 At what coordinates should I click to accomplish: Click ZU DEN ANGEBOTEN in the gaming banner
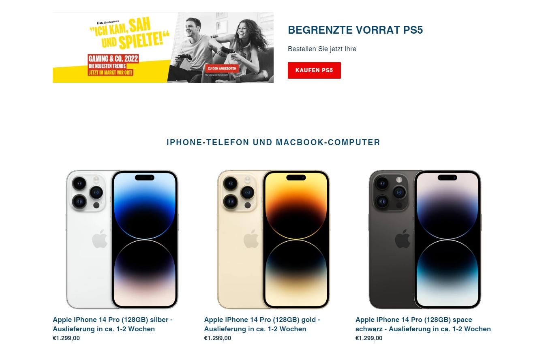[x=222, y=69]
